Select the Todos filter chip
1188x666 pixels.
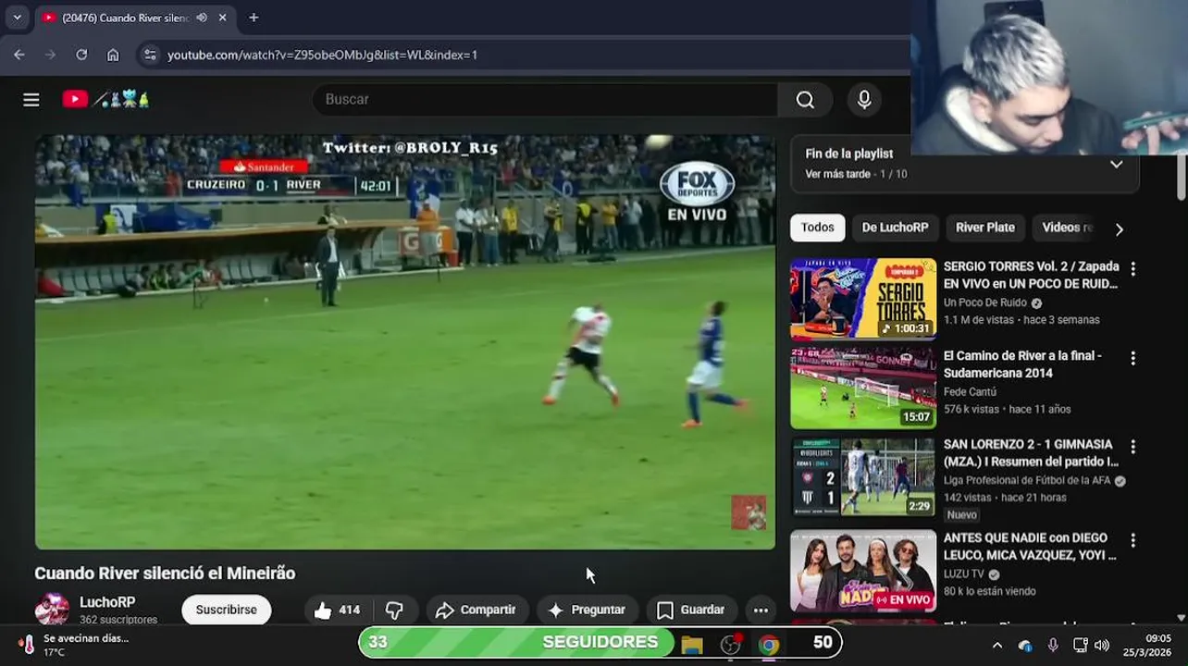(x=817, y=228)
